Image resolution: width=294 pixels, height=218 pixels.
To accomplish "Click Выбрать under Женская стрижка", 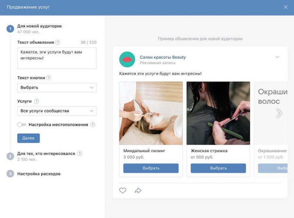I will coord(218,168).
